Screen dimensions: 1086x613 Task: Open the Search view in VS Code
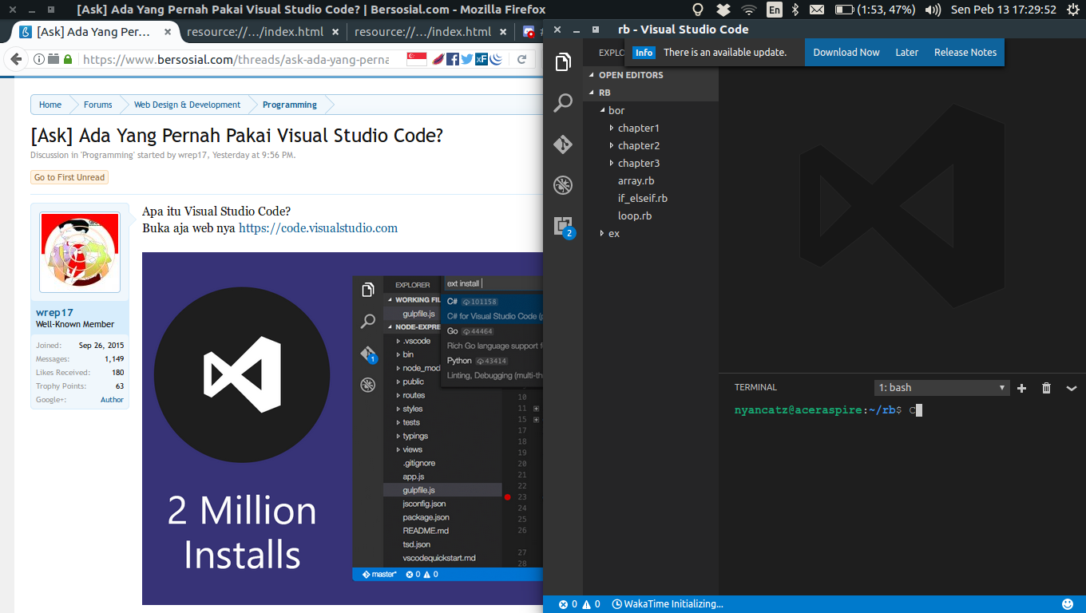pyautogui.click(x=563, y=102)
